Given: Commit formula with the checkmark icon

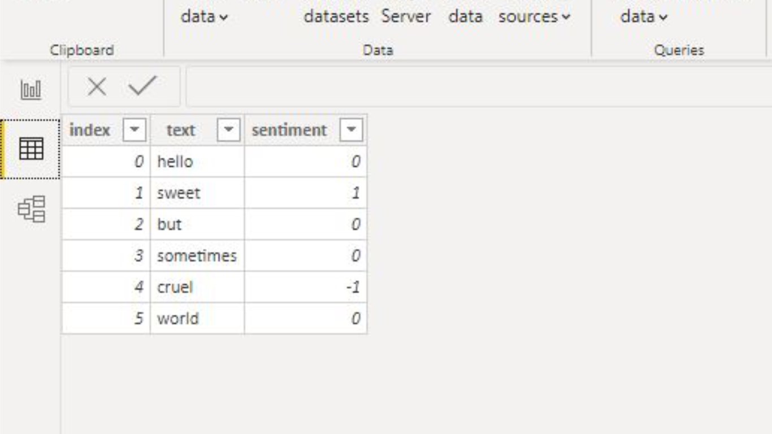Looking at the screenshot, I should (x=142, y=86).
